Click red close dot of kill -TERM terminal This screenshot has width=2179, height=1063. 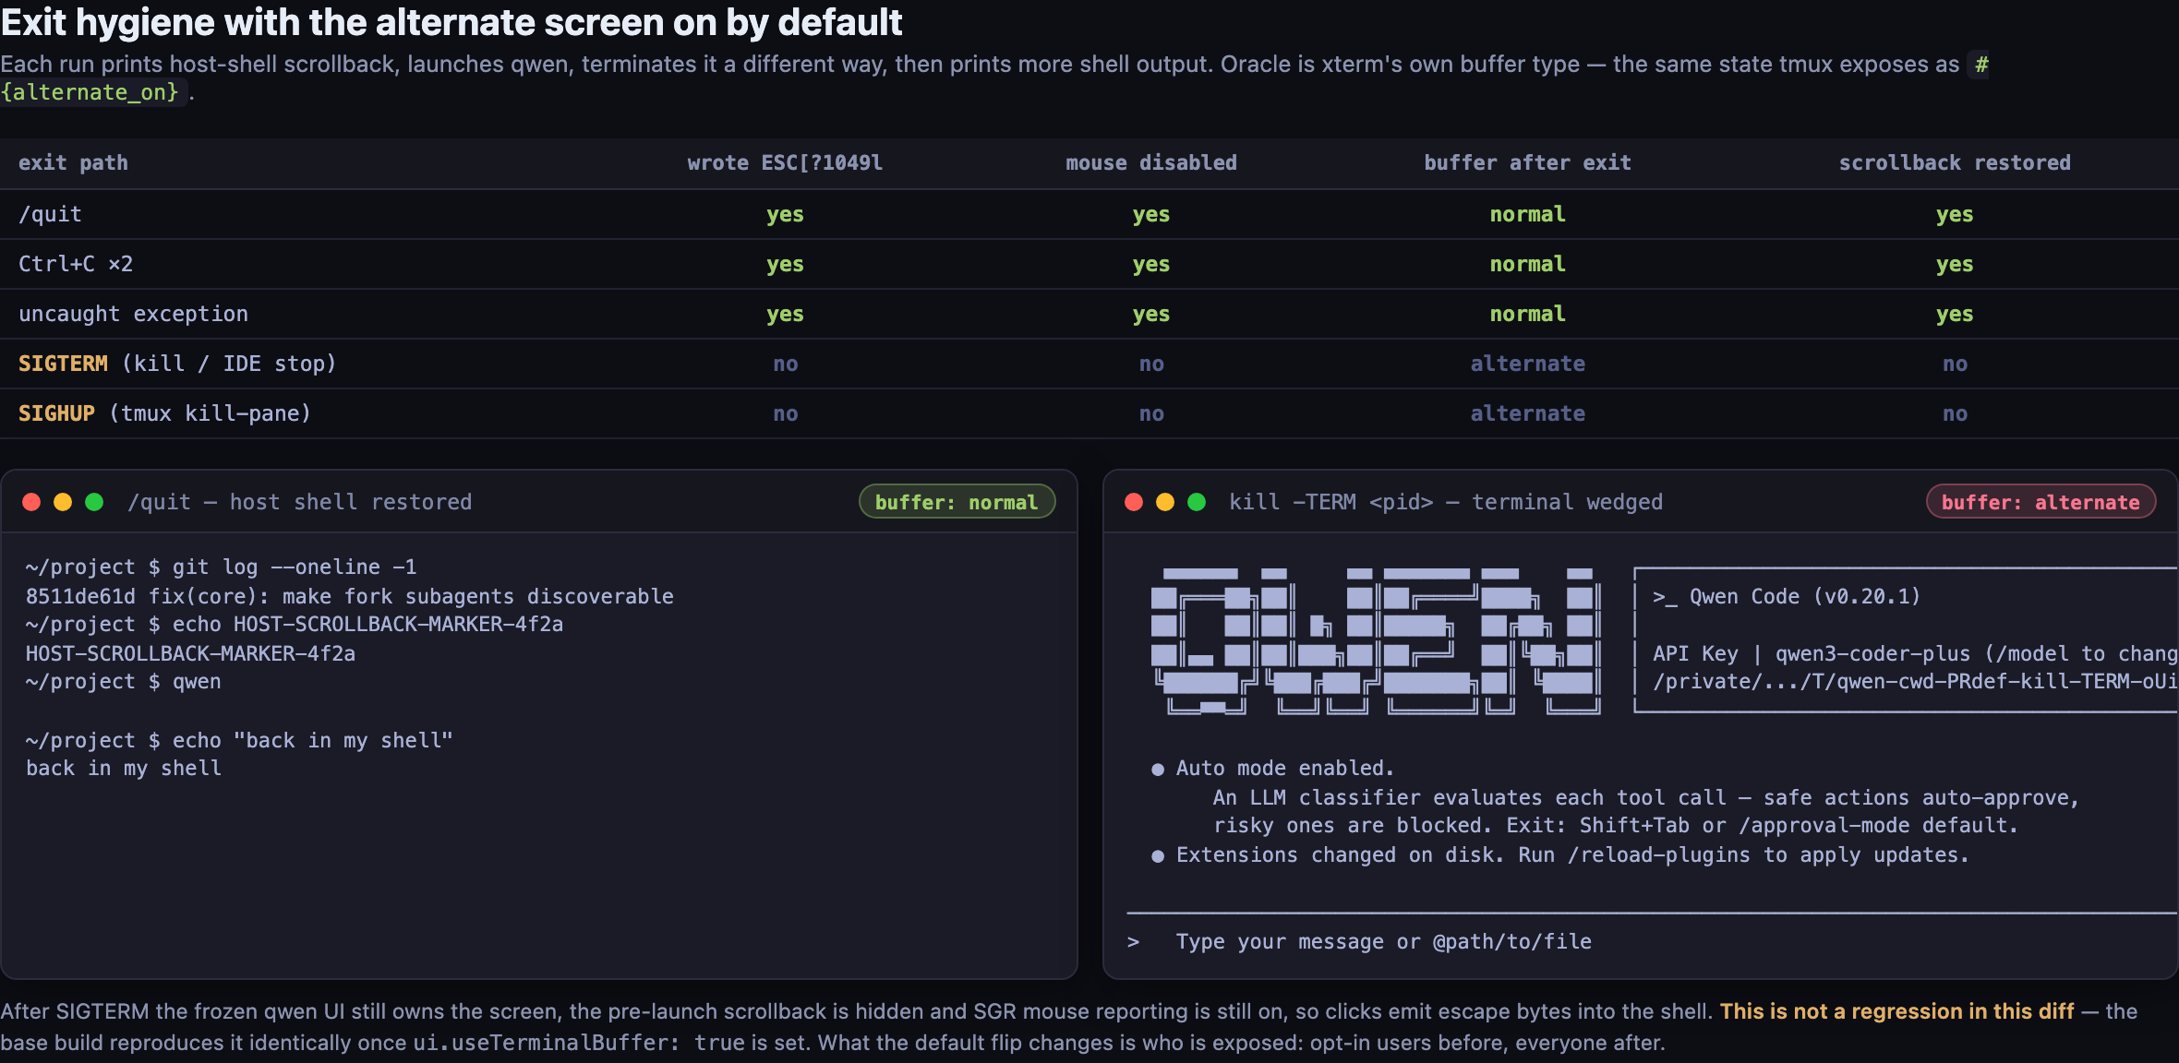pos(1134,502)
